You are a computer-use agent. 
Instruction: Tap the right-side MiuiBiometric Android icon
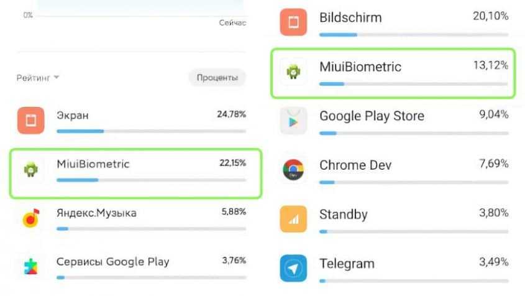pyautogui.click(x=293, y=72)
